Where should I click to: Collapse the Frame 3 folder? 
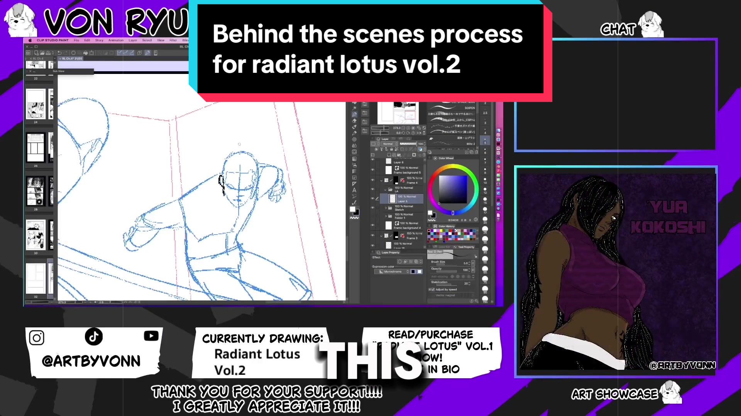coord(381,235)
